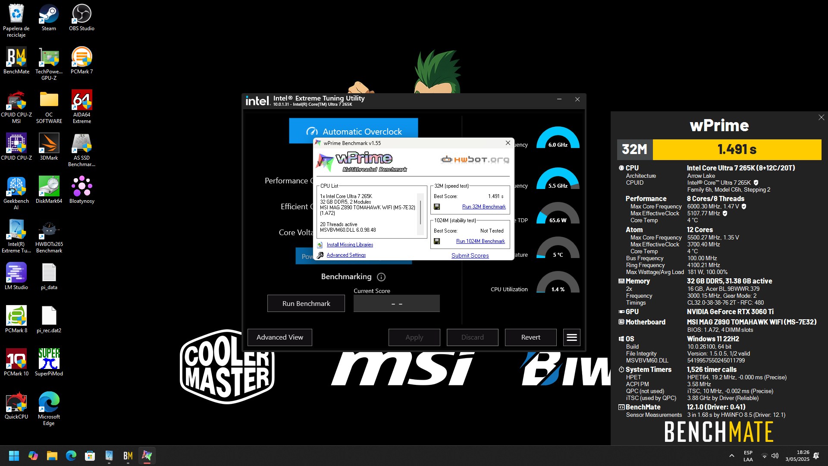Image resolution: width=828 pixels, height=466 pixels.
Task: Open wPrime Advanced Settings link
Action: [x=346, y=255]
